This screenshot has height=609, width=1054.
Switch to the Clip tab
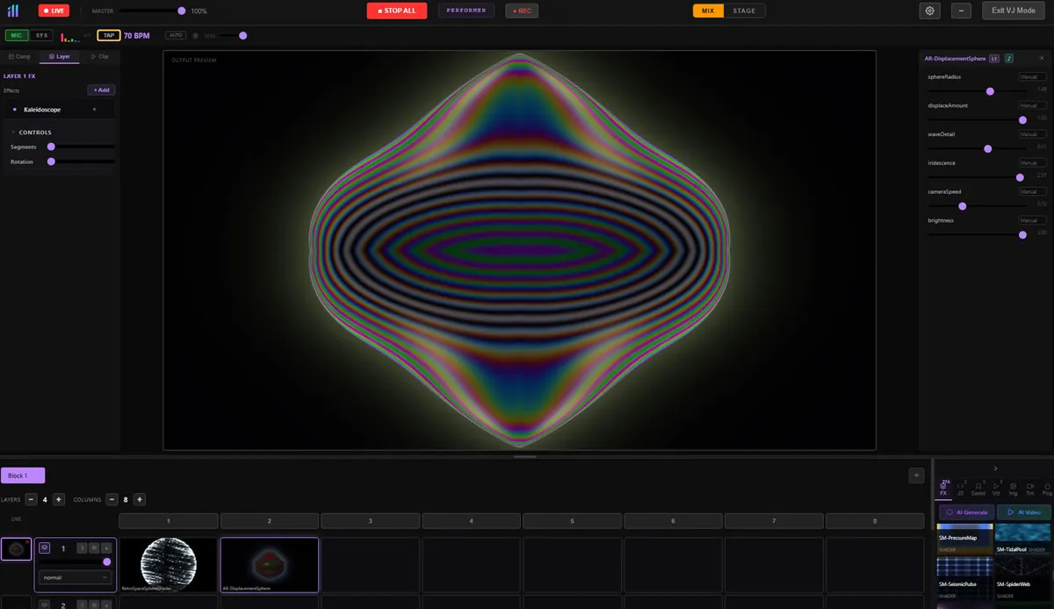(x=101, y=55)
